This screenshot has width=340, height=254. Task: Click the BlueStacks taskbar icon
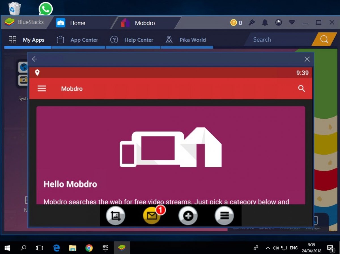pos(122,248)
